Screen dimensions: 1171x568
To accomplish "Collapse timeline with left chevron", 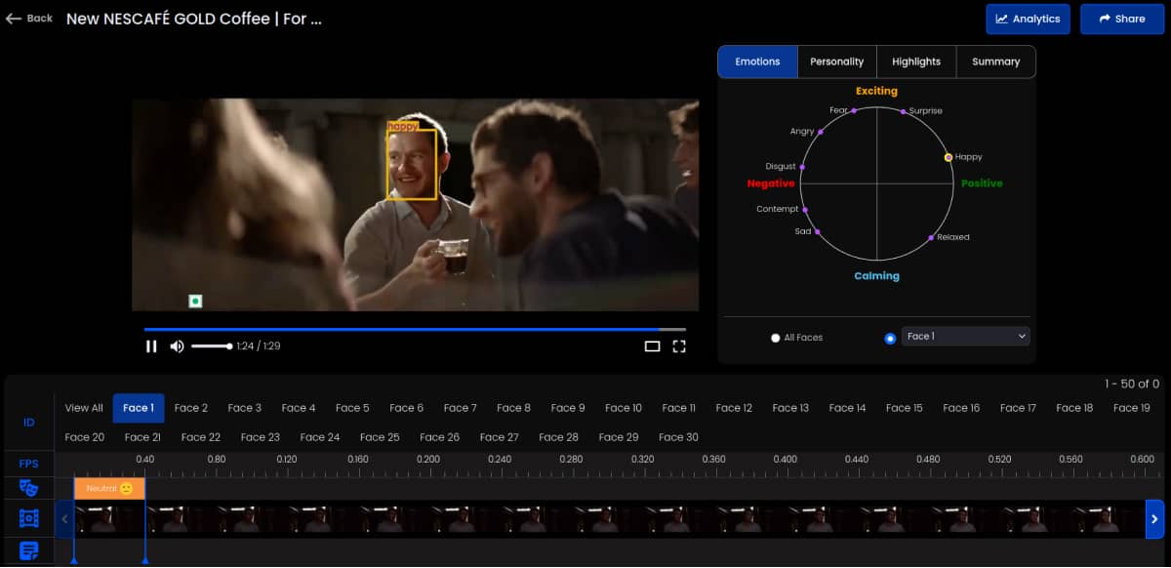I will (64, 519).
